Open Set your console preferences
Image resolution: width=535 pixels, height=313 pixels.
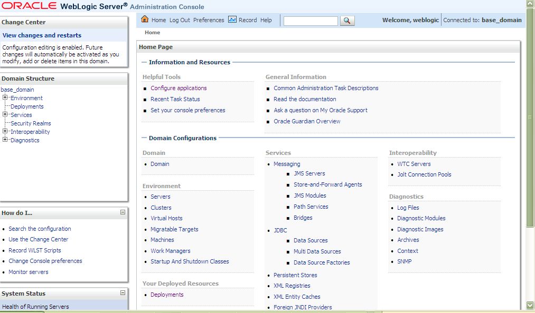pos(188,110)
